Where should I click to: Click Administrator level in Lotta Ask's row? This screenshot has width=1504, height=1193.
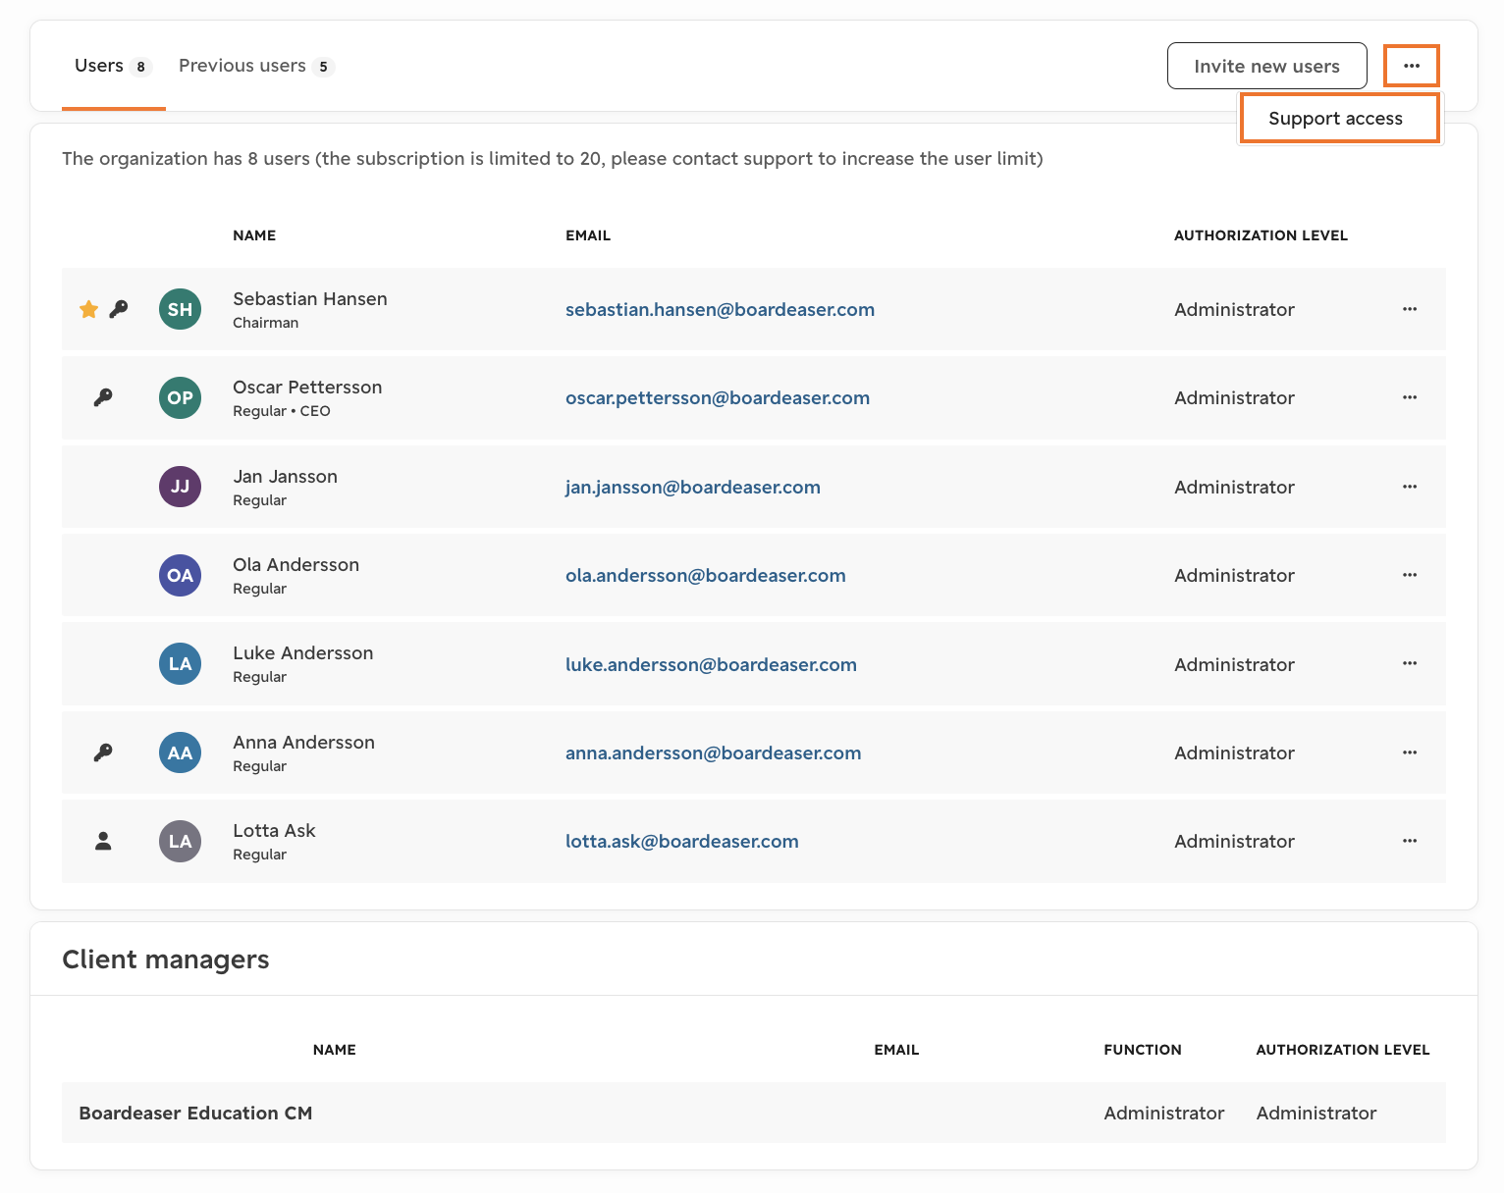click(x=1234, y=841)
